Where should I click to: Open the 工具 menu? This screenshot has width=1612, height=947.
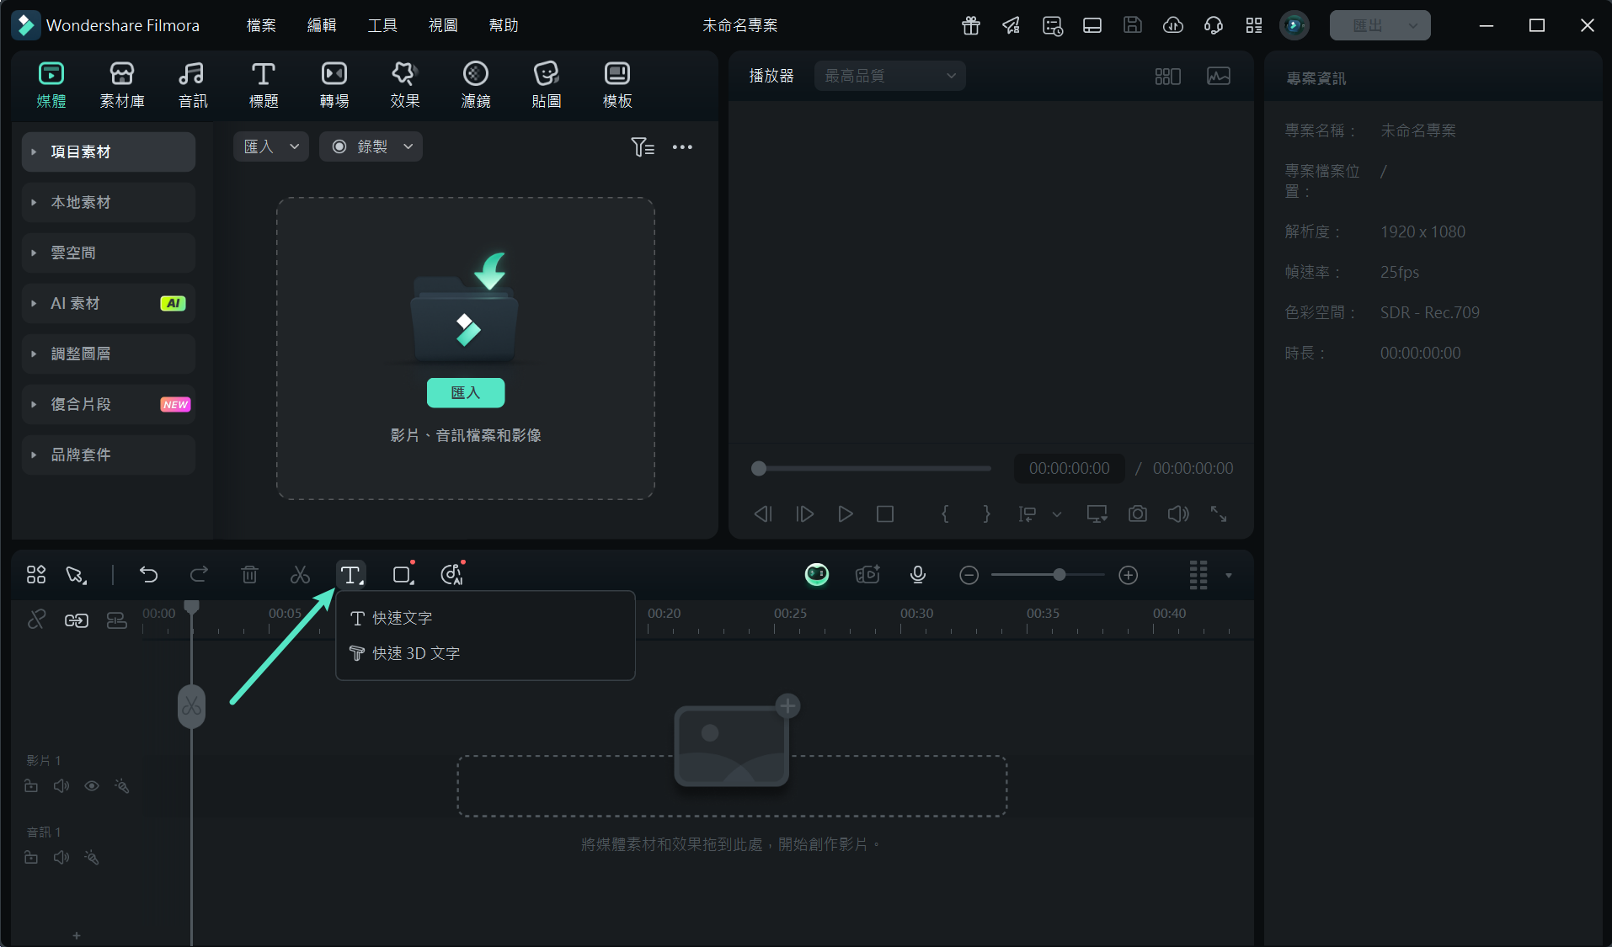point(382,25)
